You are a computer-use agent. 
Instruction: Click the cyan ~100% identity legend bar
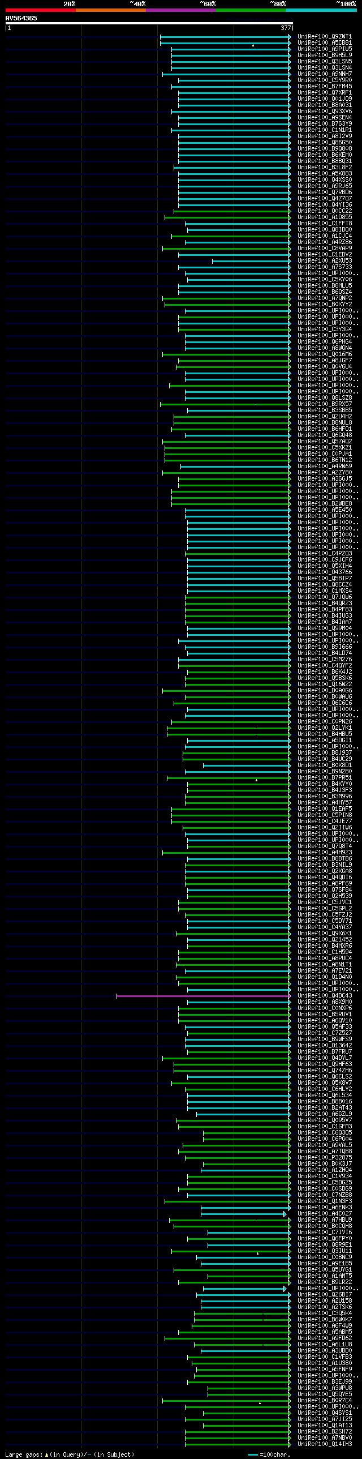pyautogui.click(x=321, y=10)
